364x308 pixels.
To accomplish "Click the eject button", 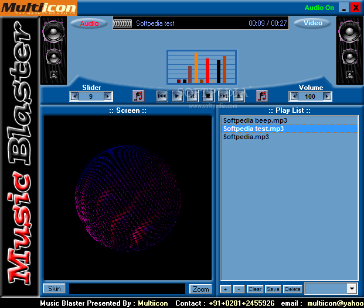I will tap(239, 96).
